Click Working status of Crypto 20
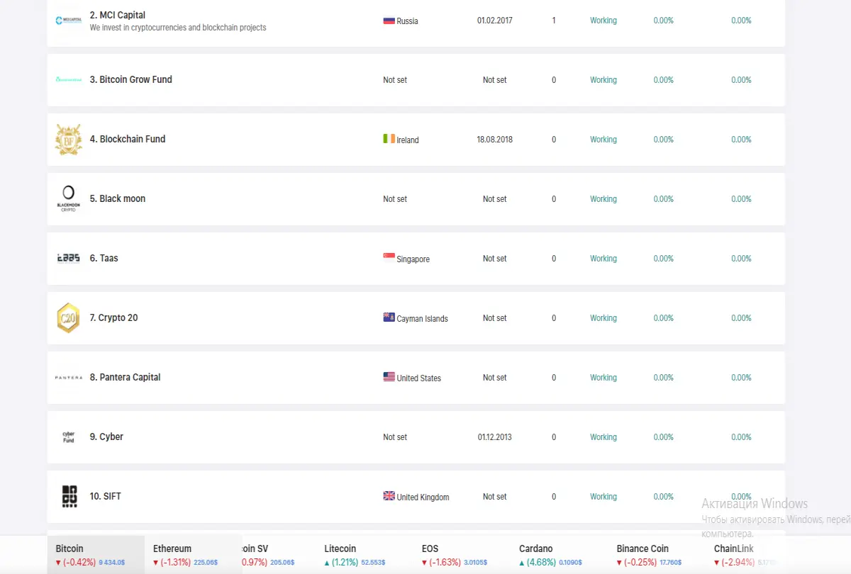 604,318
